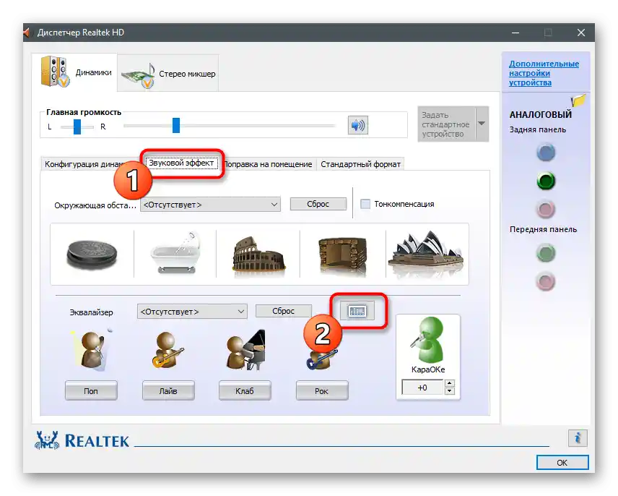The image size is (618, 496).
Task: Switch to the Стерео микшер device tab
Action: (x=168, y=74)
